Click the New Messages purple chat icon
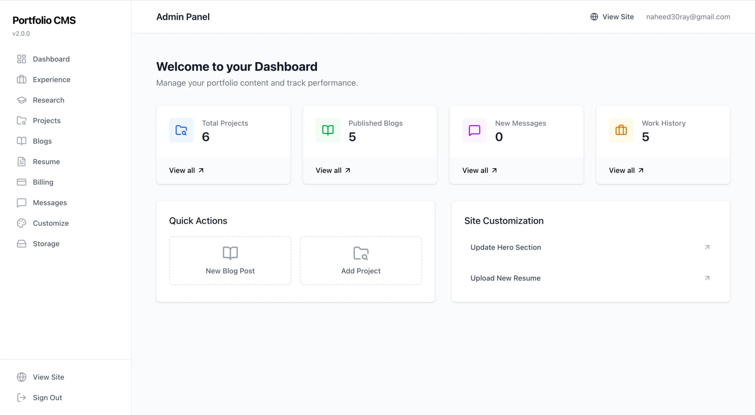The image size is (755, 415). coord(474,130)
